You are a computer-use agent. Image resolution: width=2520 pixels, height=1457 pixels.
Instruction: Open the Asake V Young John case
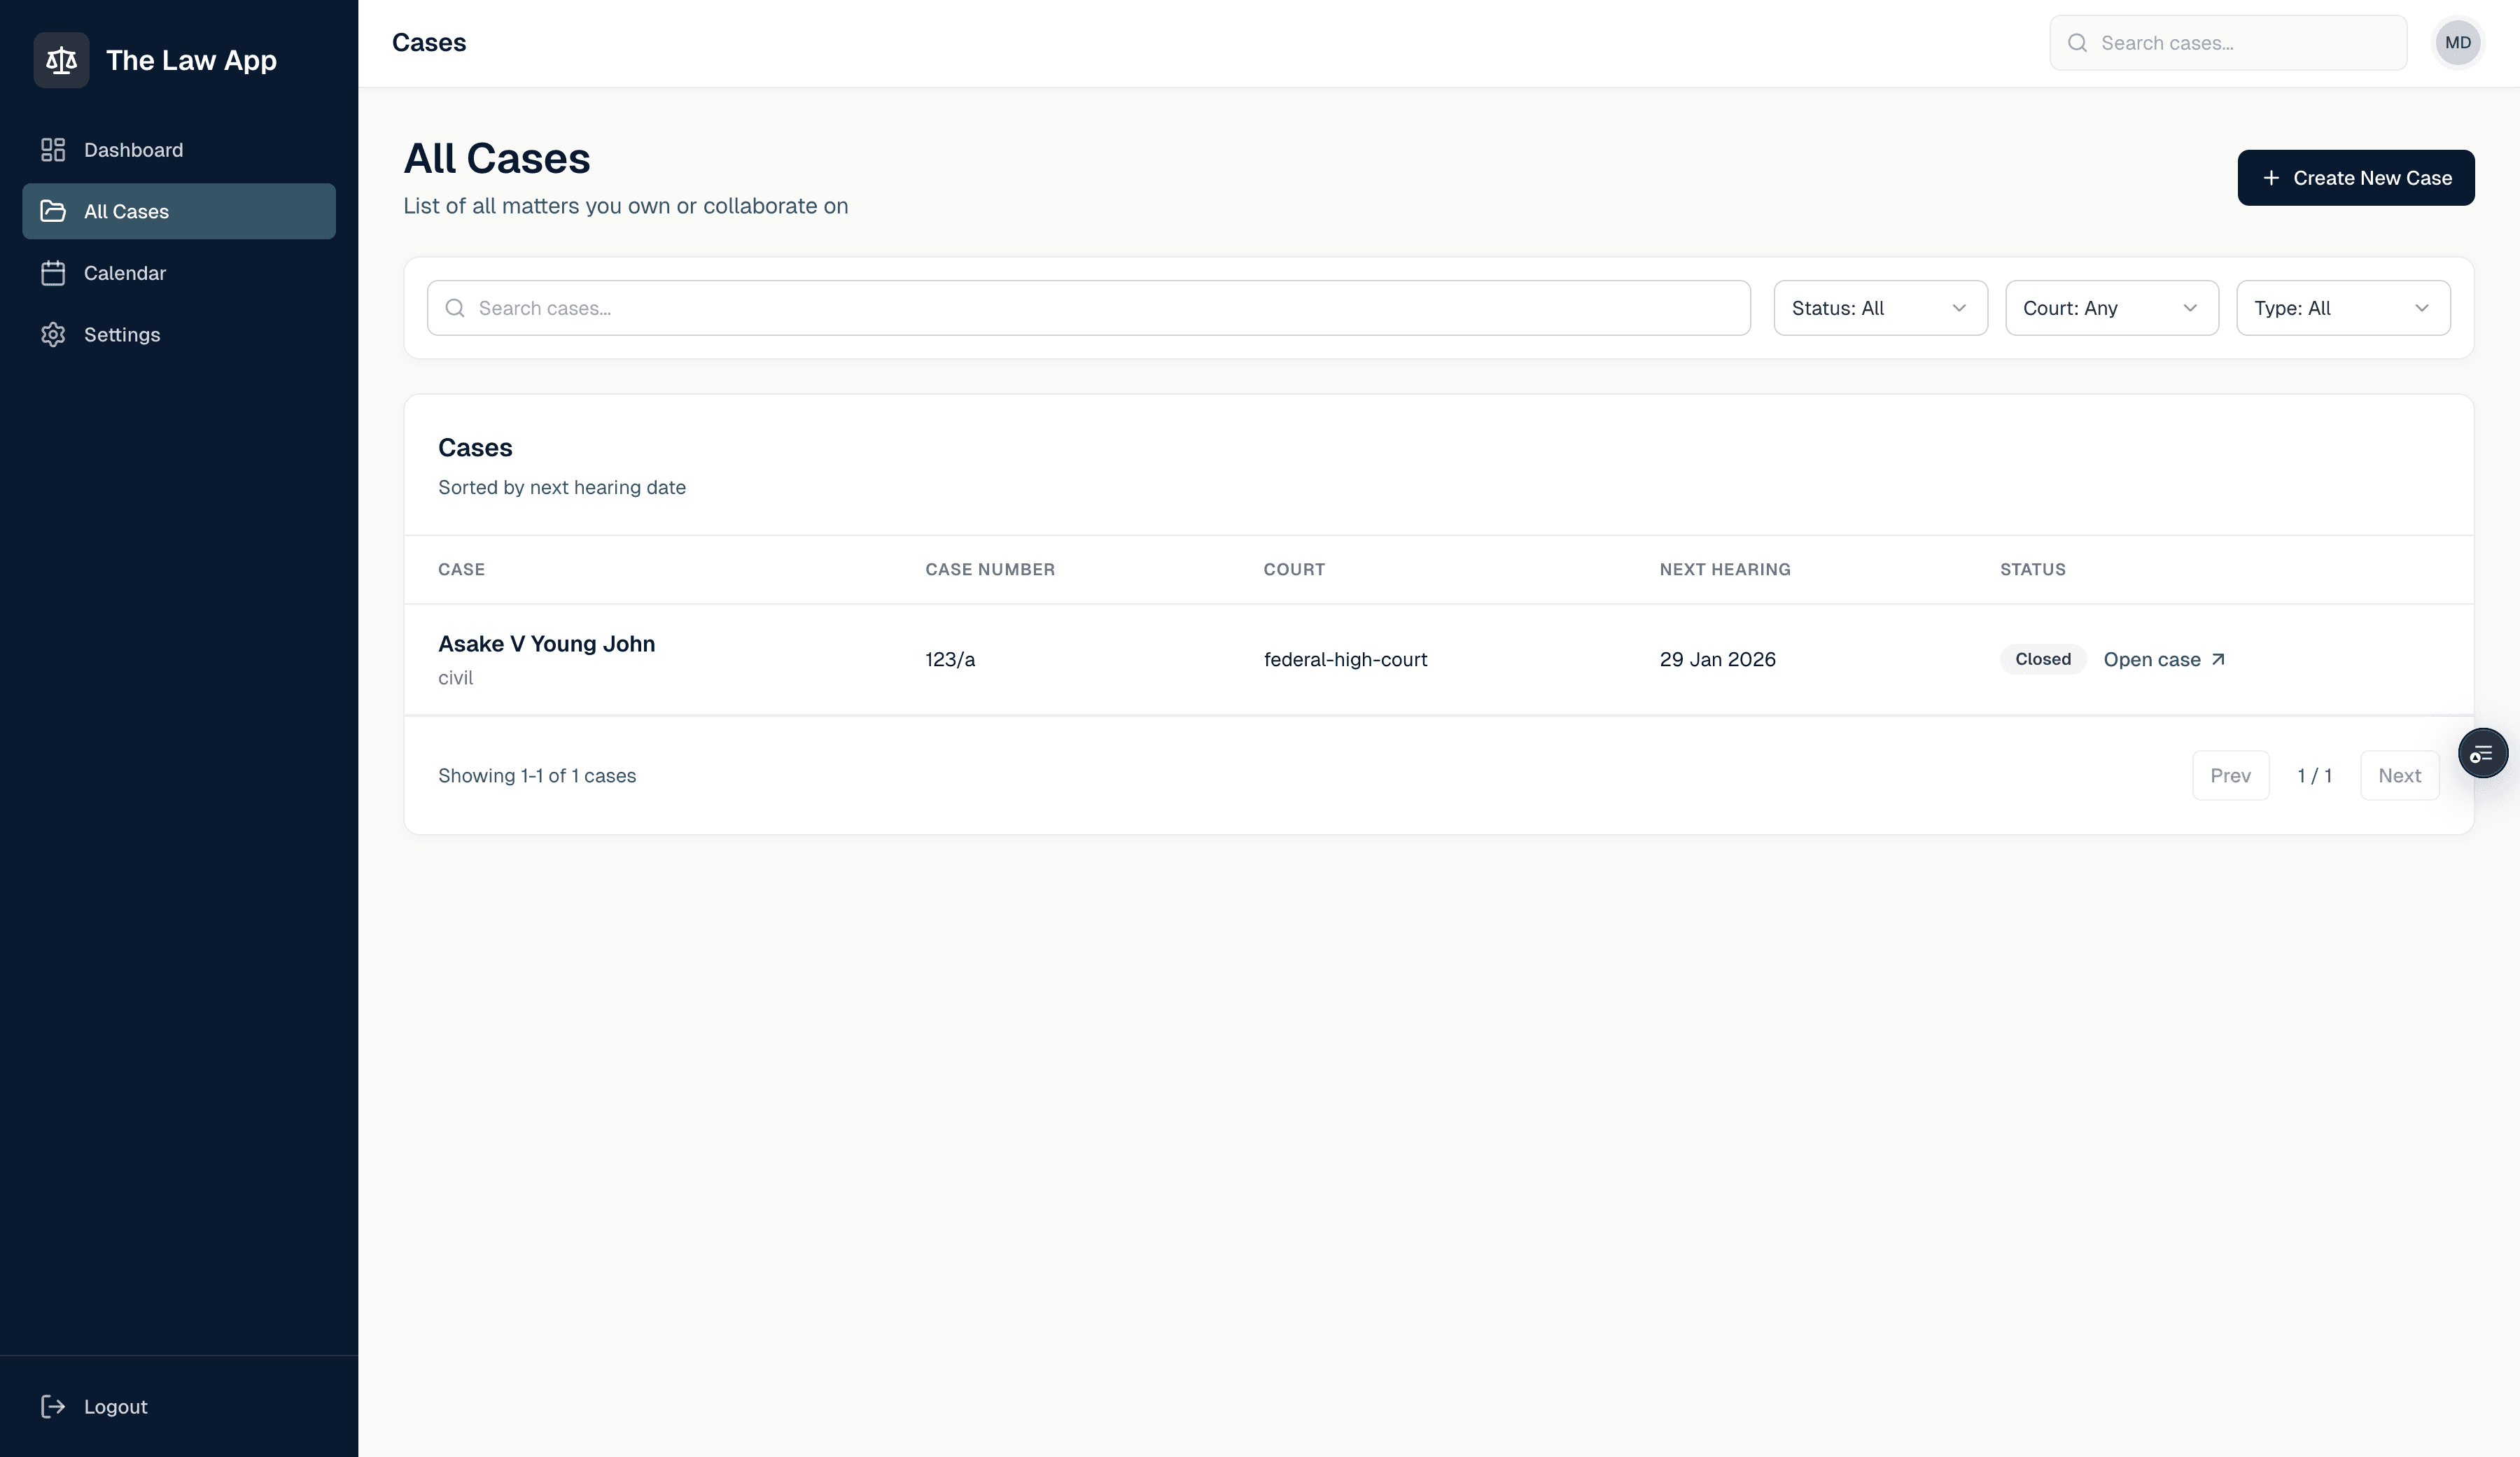(546, 644)
